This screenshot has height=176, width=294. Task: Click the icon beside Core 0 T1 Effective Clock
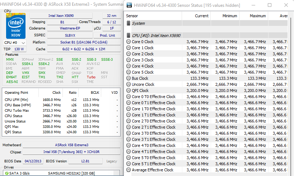tap(129, 103)
